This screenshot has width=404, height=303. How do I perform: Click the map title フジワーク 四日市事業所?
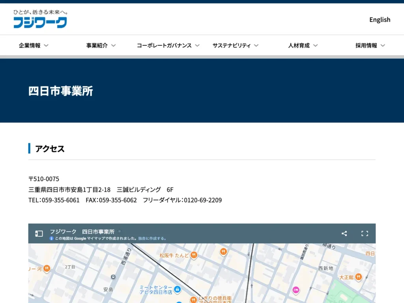(82, 232)
